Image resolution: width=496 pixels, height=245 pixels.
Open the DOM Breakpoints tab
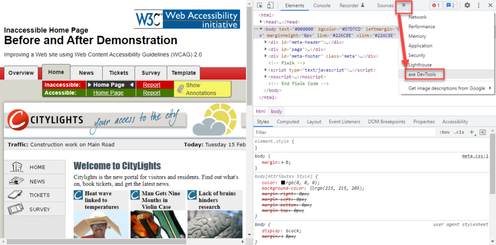tap(387, 122)
